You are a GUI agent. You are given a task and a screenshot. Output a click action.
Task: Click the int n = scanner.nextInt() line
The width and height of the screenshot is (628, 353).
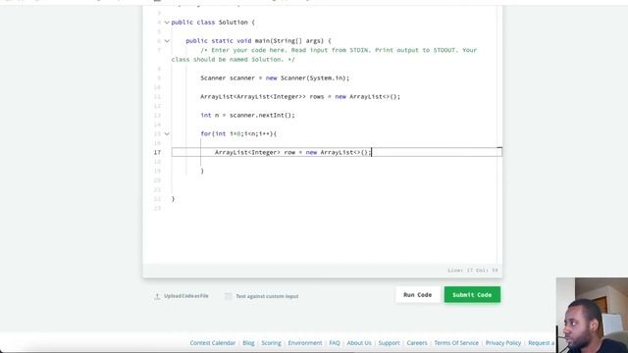click(x=247, y=116)
